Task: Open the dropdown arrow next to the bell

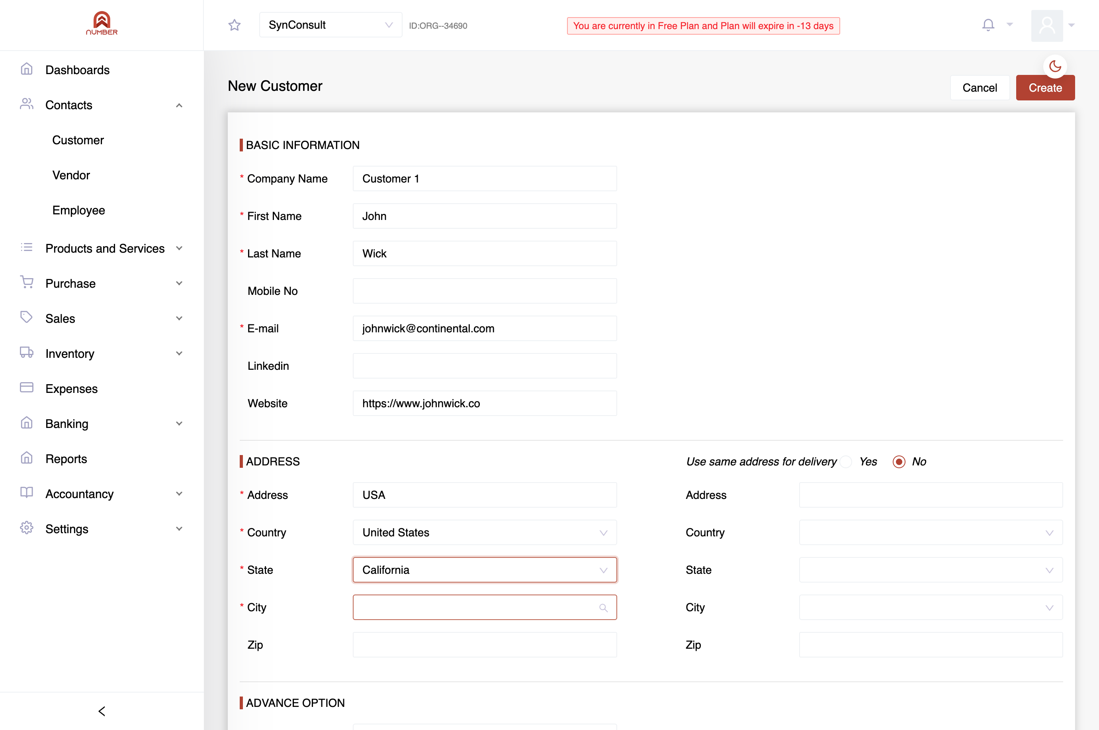Action: pyautogui.click(x=1010, y=24)
